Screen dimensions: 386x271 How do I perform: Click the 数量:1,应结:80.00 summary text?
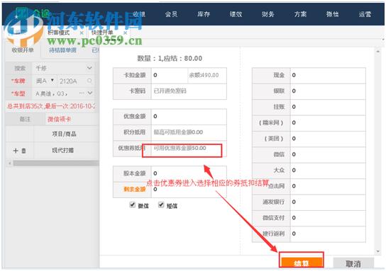point(170,59)
